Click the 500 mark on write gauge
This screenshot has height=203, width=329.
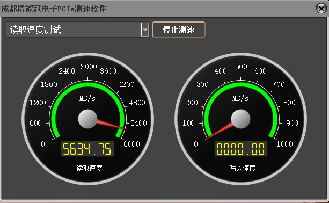pyautogui.click(x=241, y=67)
